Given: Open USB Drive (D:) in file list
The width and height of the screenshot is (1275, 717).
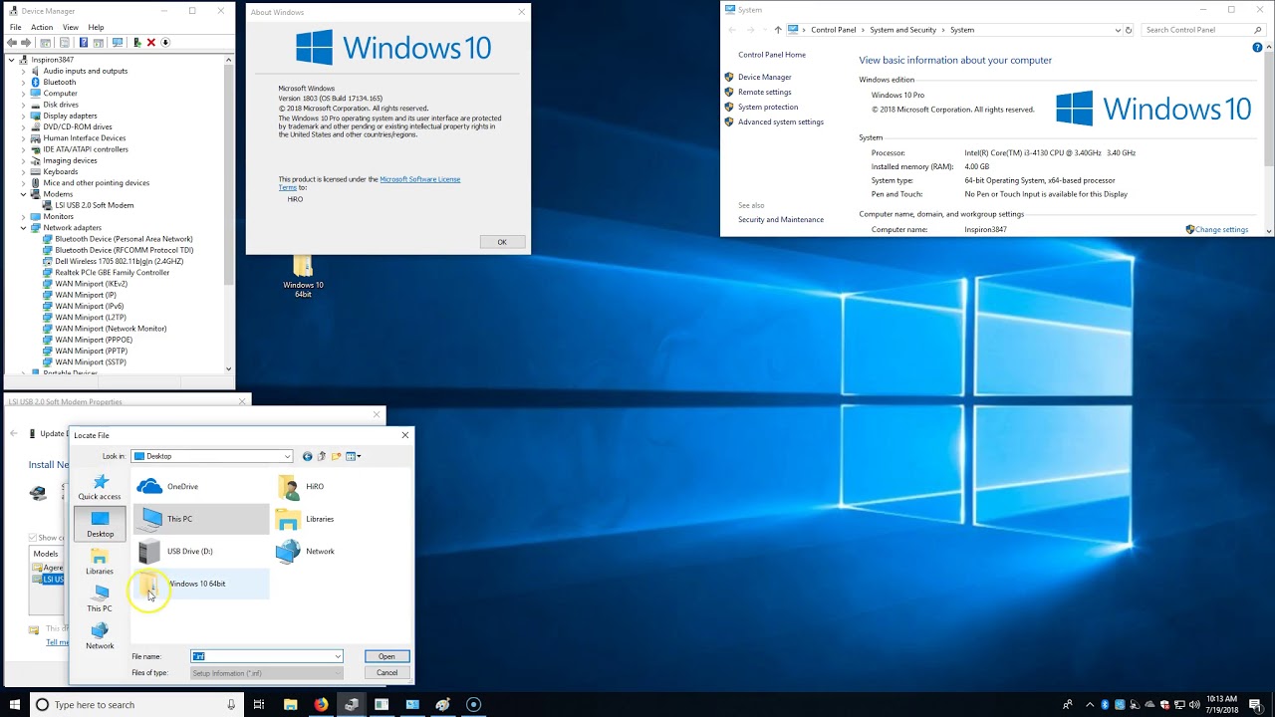Looking at the screenshot, I should pyautogui.click(x=176, y=551).
